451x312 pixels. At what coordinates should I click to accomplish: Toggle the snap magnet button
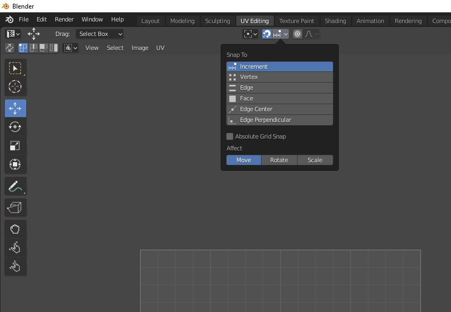267,34
